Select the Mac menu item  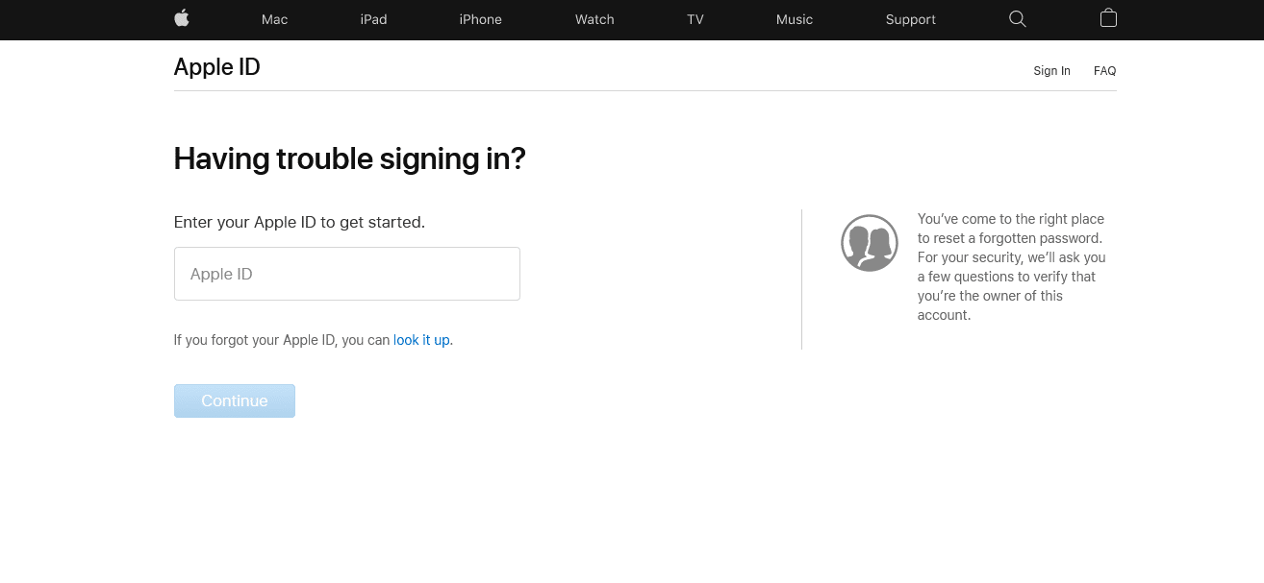(274, 19)
